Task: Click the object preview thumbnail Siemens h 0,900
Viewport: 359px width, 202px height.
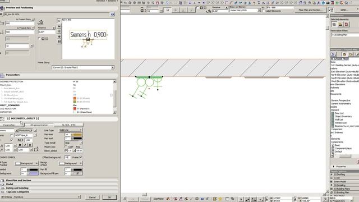Action: [x=88, y=39]
